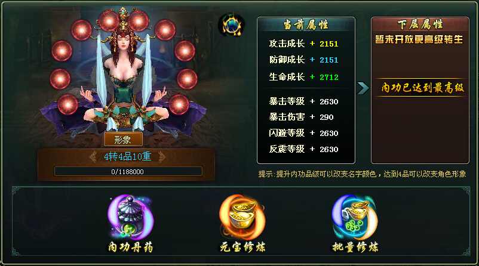Screen dimensions: 479x266
Task: Click the flaming blue orb icon
Action: pyautogui.click(x=232, y=25)
